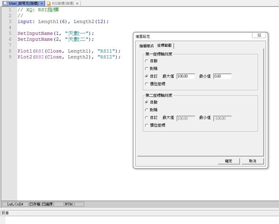
Task: Click the RSI指標 tab file icon
Action: point(49,3)
